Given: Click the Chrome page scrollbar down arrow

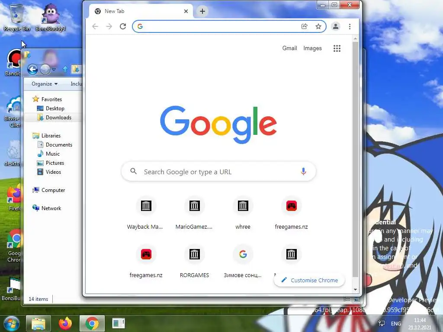Looking at the screenshot, I should click(x=355, y=290).
